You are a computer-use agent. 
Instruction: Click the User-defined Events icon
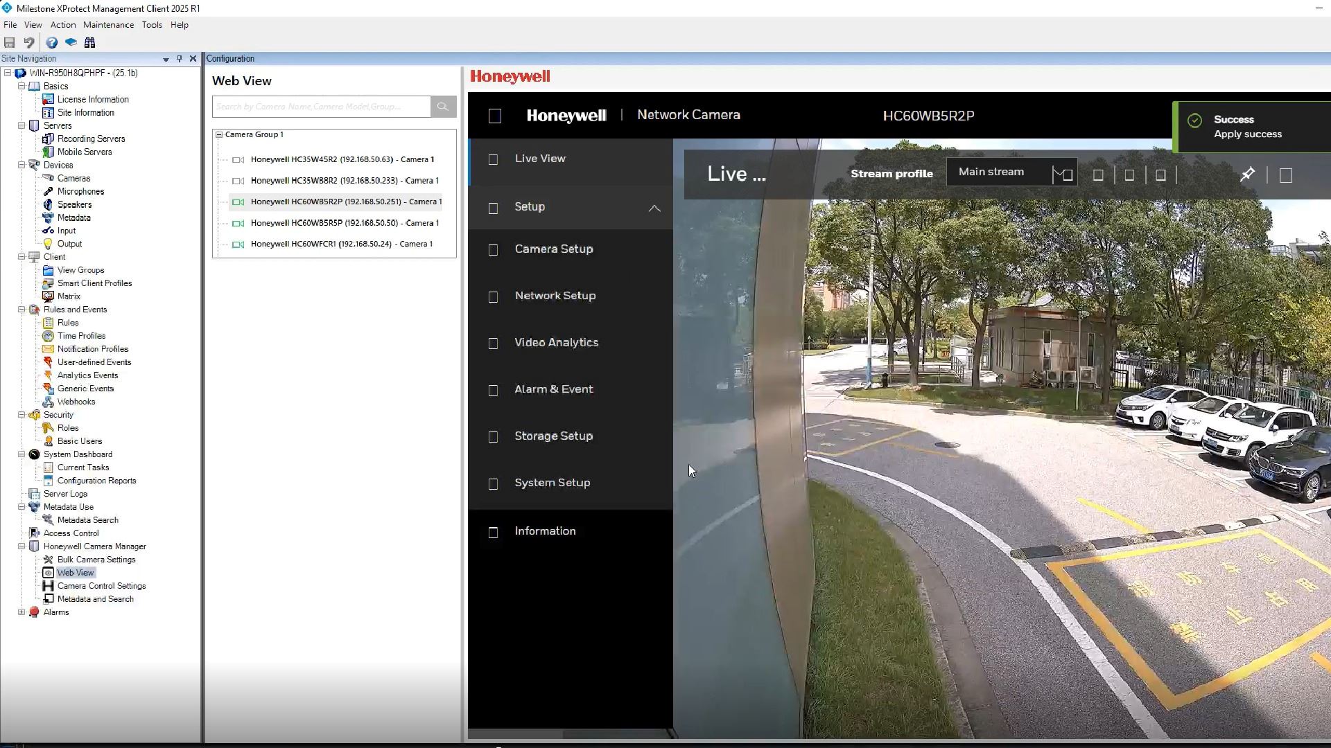point(48,362)
